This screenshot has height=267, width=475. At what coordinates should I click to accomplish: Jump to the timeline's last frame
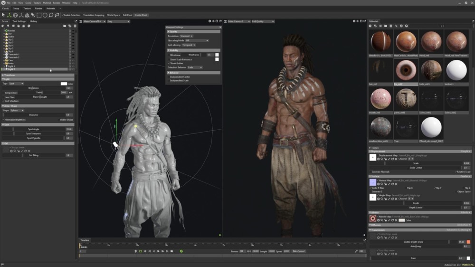point(172,251)
